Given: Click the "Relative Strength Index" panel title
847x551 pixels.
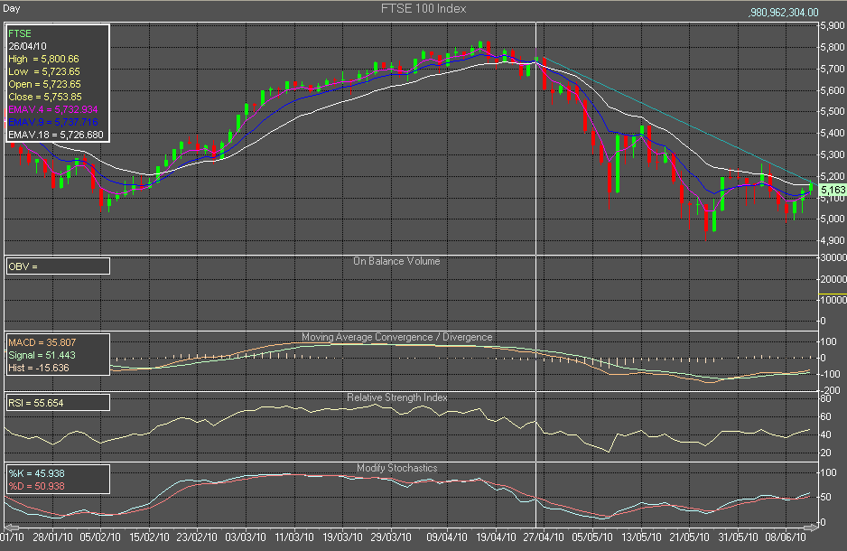Looking at the screenshot, I should coord(397,397).
